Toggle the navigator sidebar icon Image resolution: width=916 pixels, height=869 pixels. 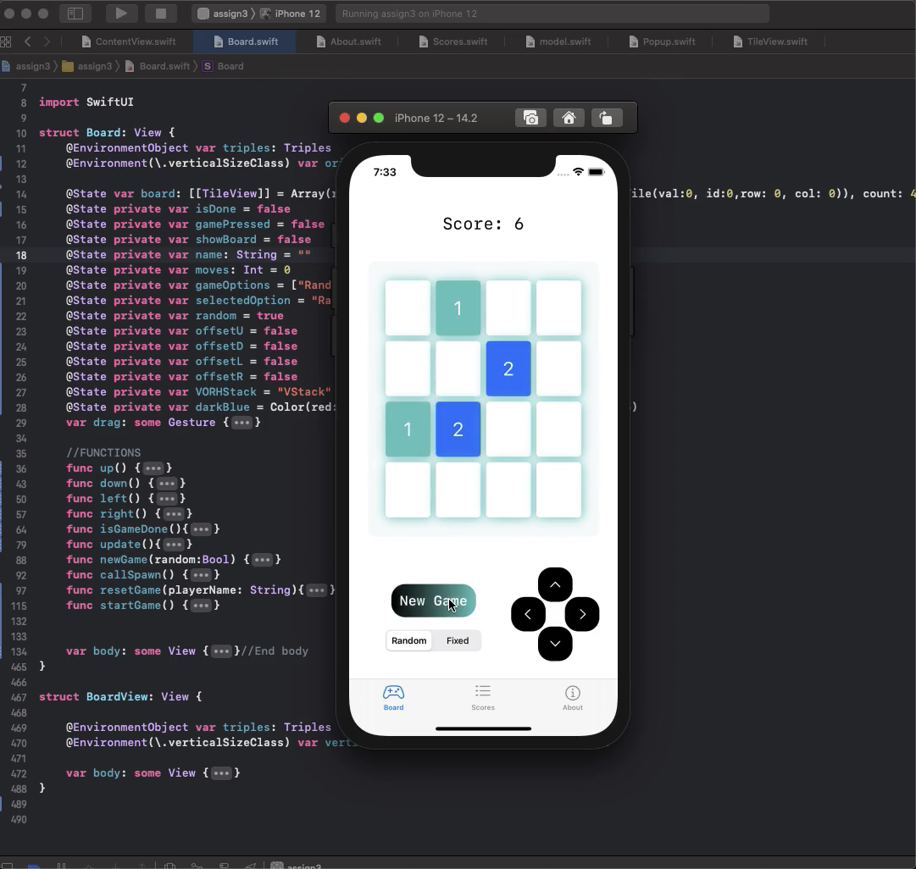click(75, 14)
